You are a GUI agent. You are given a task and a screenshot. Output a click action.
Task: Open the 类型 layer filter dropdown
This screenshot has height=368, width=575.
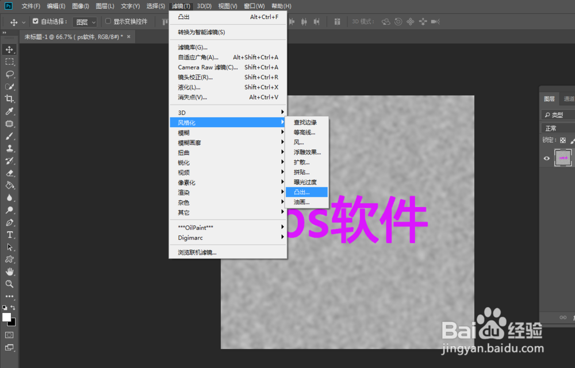point(558,115)
